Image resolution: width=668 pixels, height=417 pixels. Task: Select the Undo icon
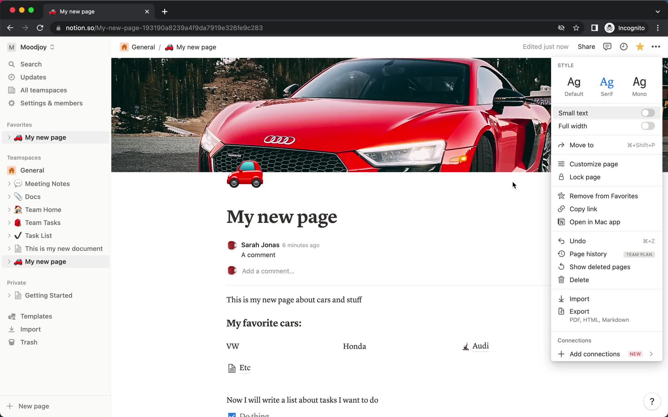pos(561,241)
